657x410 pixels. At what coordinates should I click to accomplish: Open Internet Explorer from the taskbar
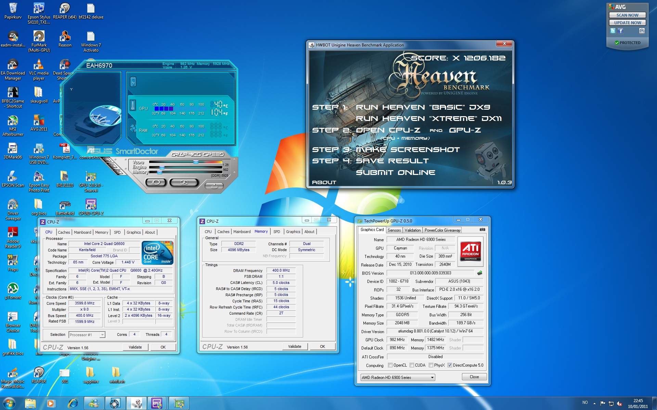(x=73, y=404)
